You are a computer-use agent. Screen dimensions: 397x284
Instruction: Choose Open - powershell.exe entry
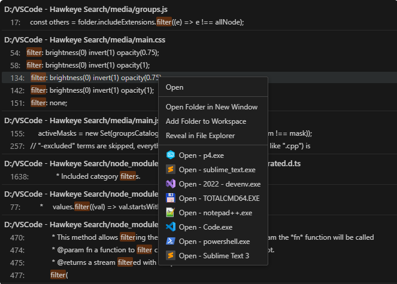213,242
